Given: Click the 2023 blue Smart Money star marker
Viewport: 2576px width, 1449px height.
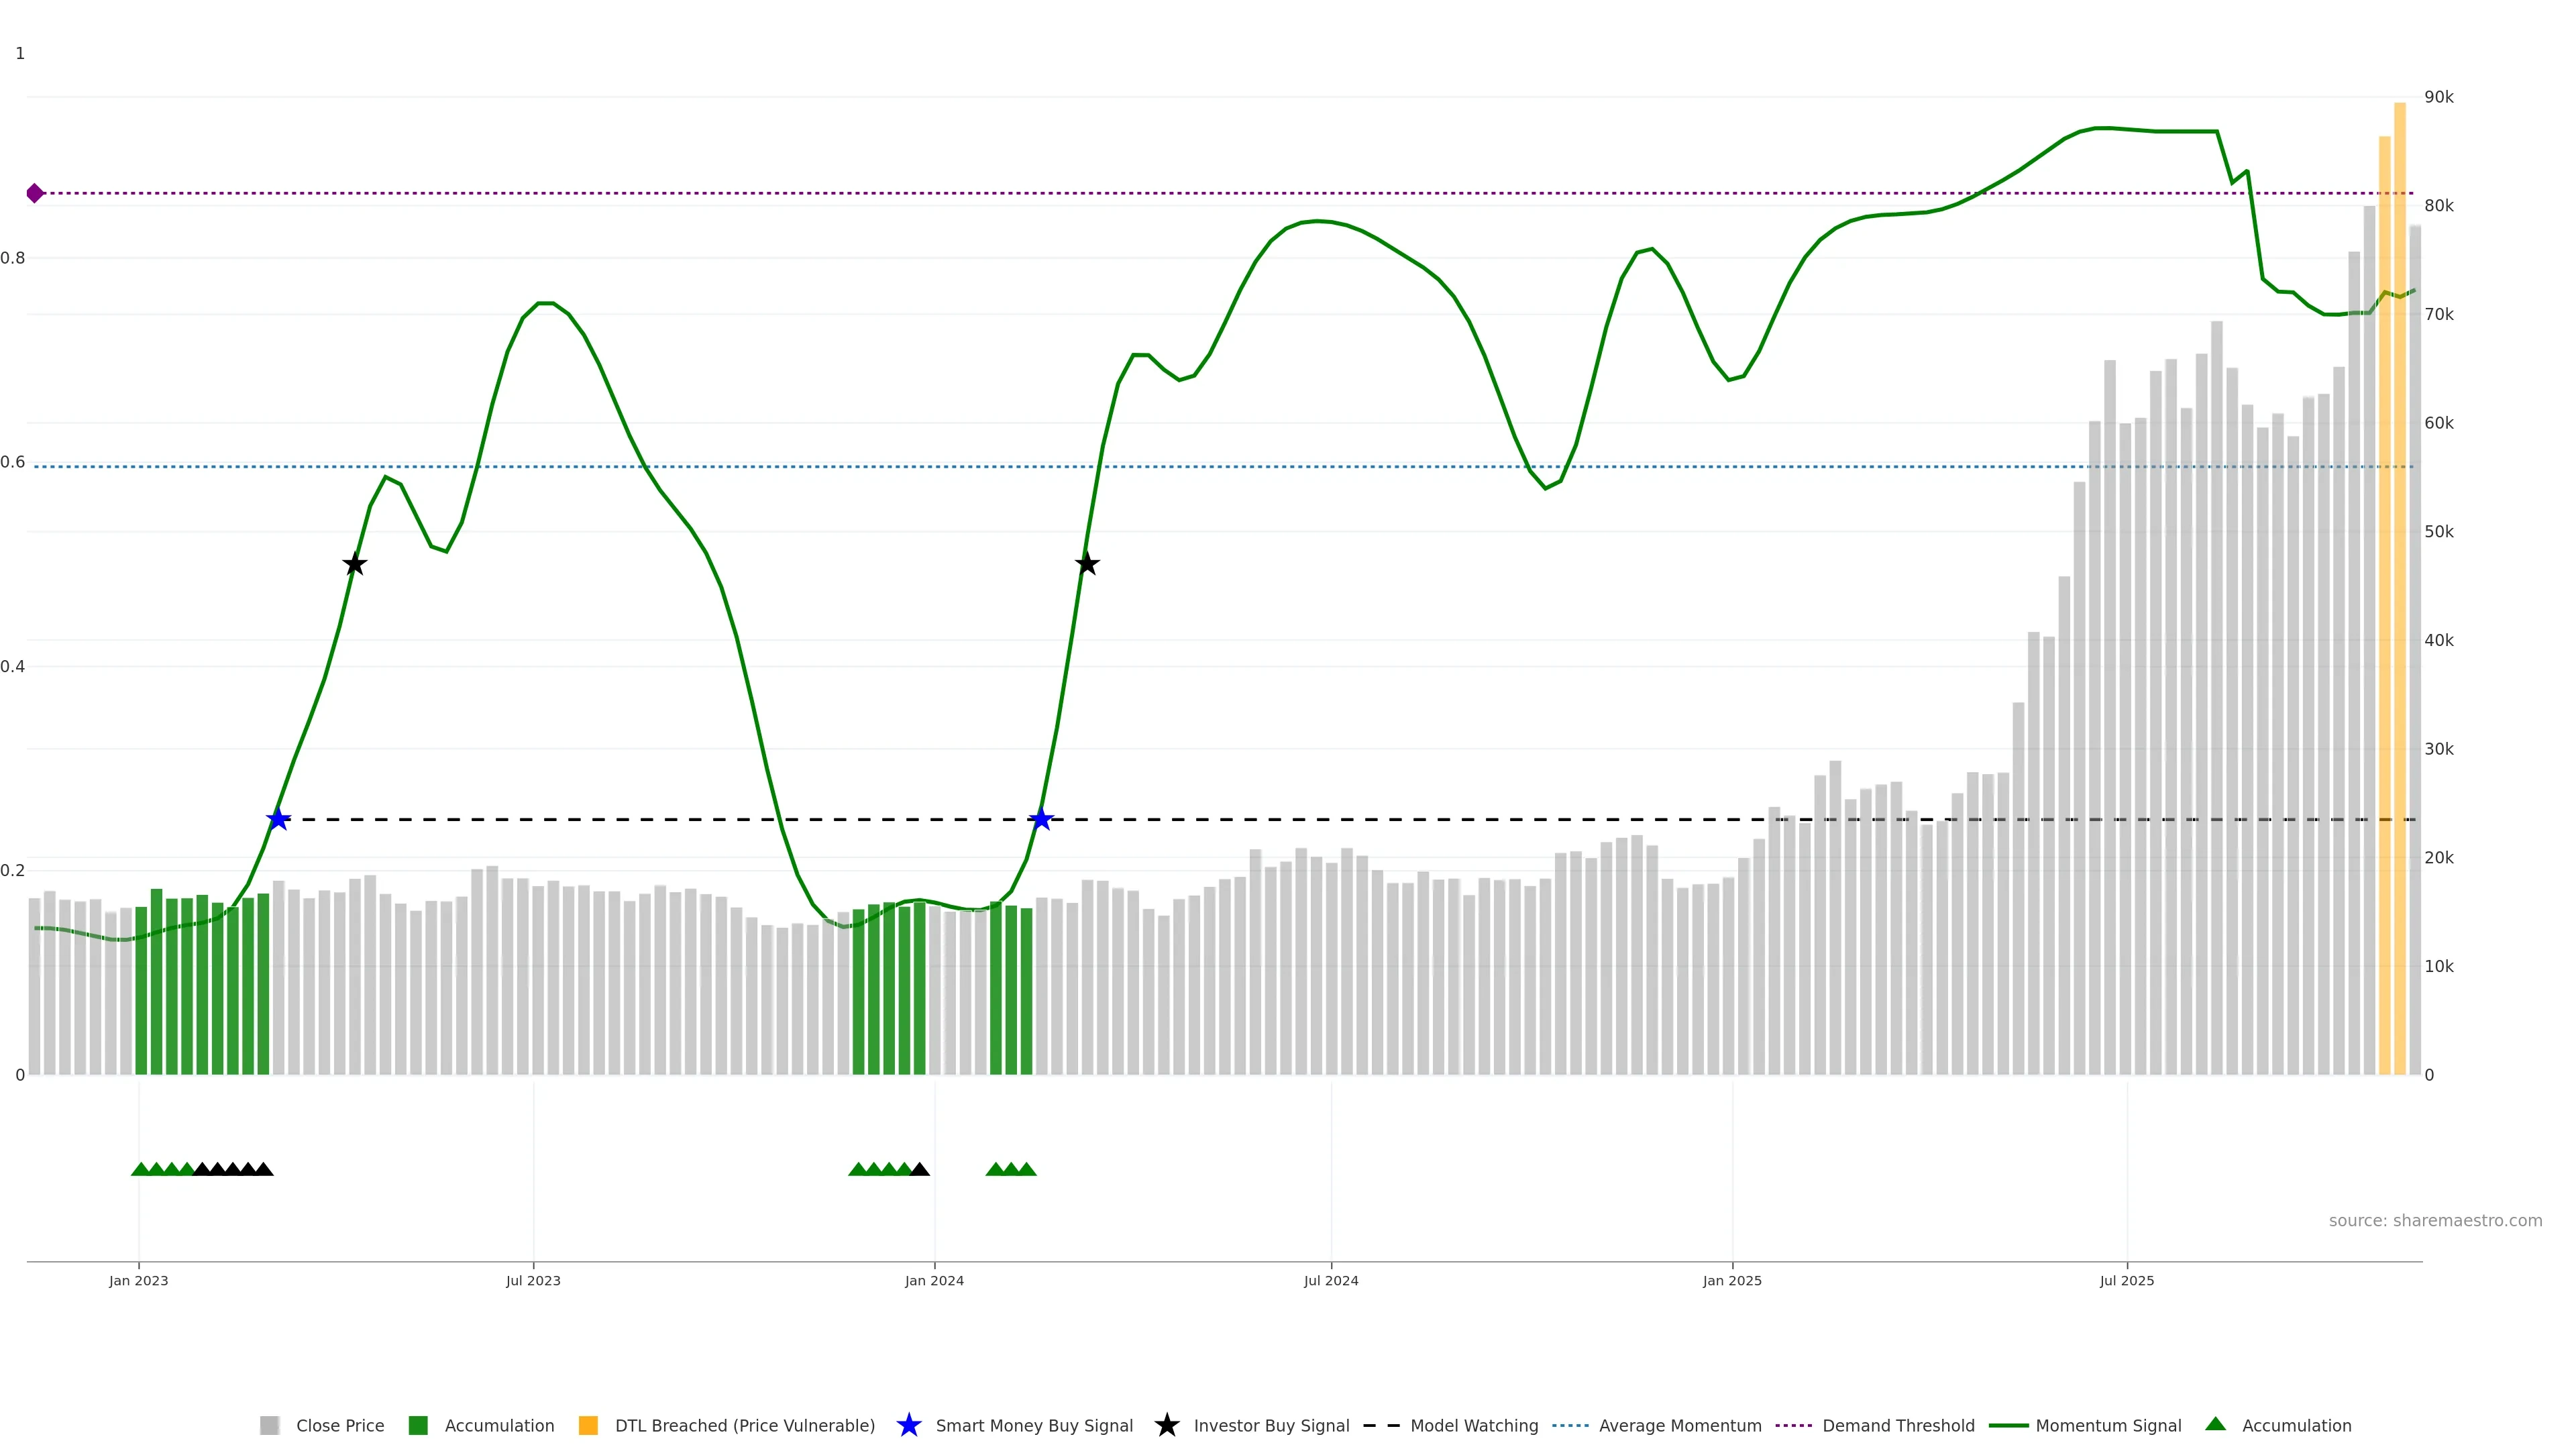Looking at the screenshot, I should (278, 819).
